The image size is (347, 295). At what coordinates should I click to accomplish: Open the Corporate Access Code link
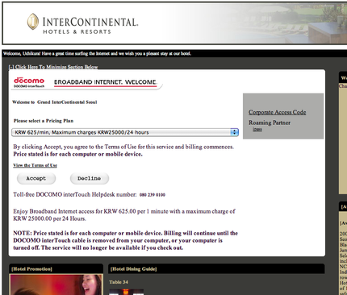tap(277, 112)
